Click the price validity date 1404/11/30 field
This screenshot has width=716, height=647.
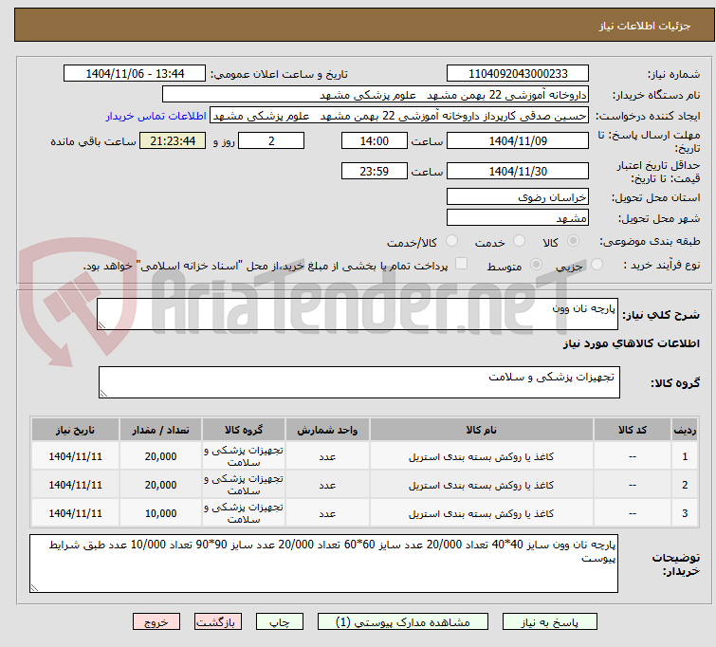tap(518, 172)
